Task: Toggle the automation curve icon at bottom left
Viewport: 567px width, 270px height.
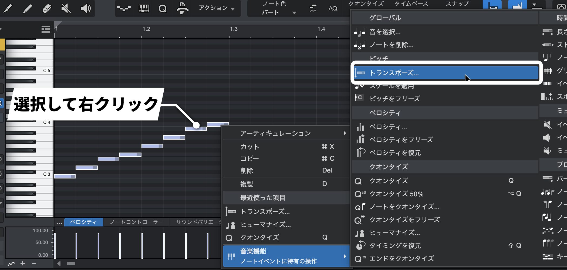Action: 11,264
